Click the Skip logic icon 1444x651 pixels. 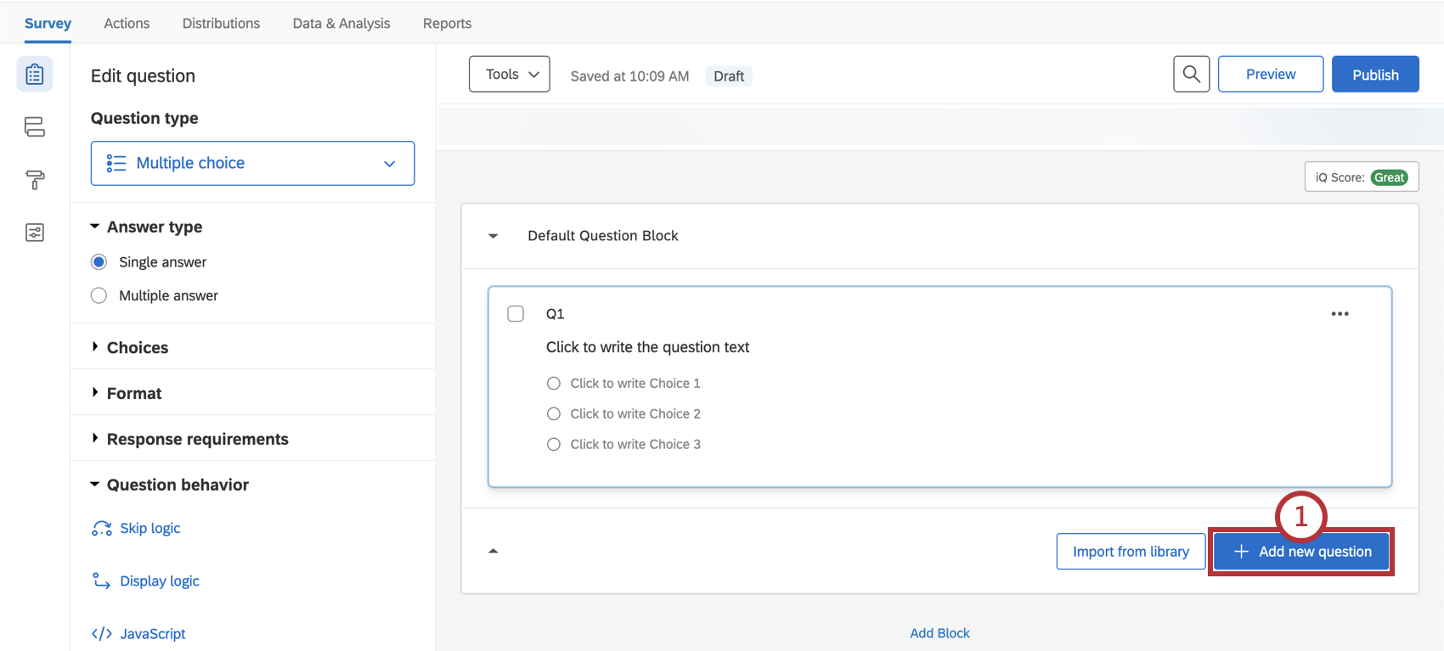102,529
